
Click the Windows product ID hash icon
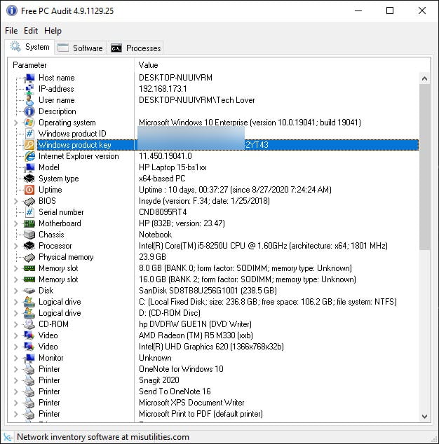29,134
